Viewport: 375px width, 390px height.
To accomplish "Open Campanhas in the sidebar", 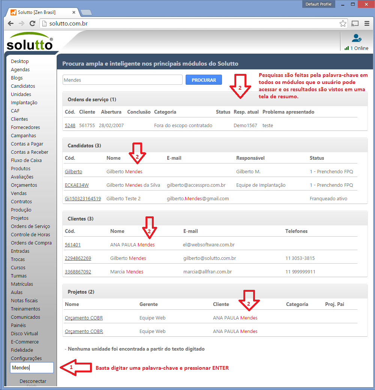I will (23, 135).
